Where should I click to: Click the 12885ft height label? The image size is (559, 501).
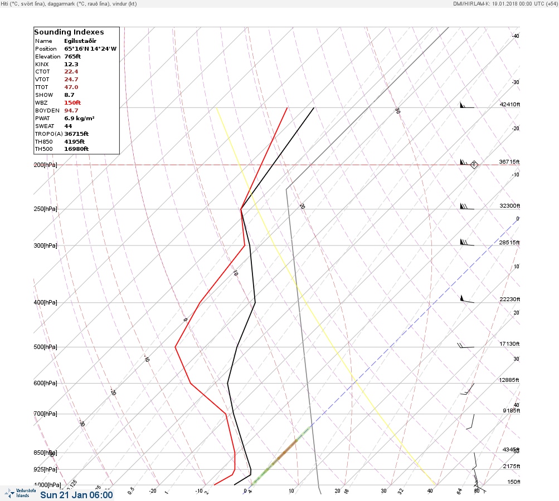point(509,380)
